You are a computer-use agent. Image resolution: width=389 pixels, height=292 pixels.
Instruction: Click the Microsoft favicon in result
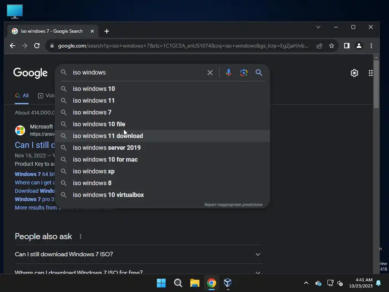click(20, 130)
